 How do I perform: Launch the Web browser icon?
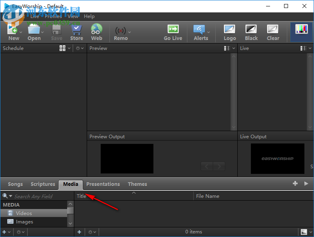coord(97,29)
